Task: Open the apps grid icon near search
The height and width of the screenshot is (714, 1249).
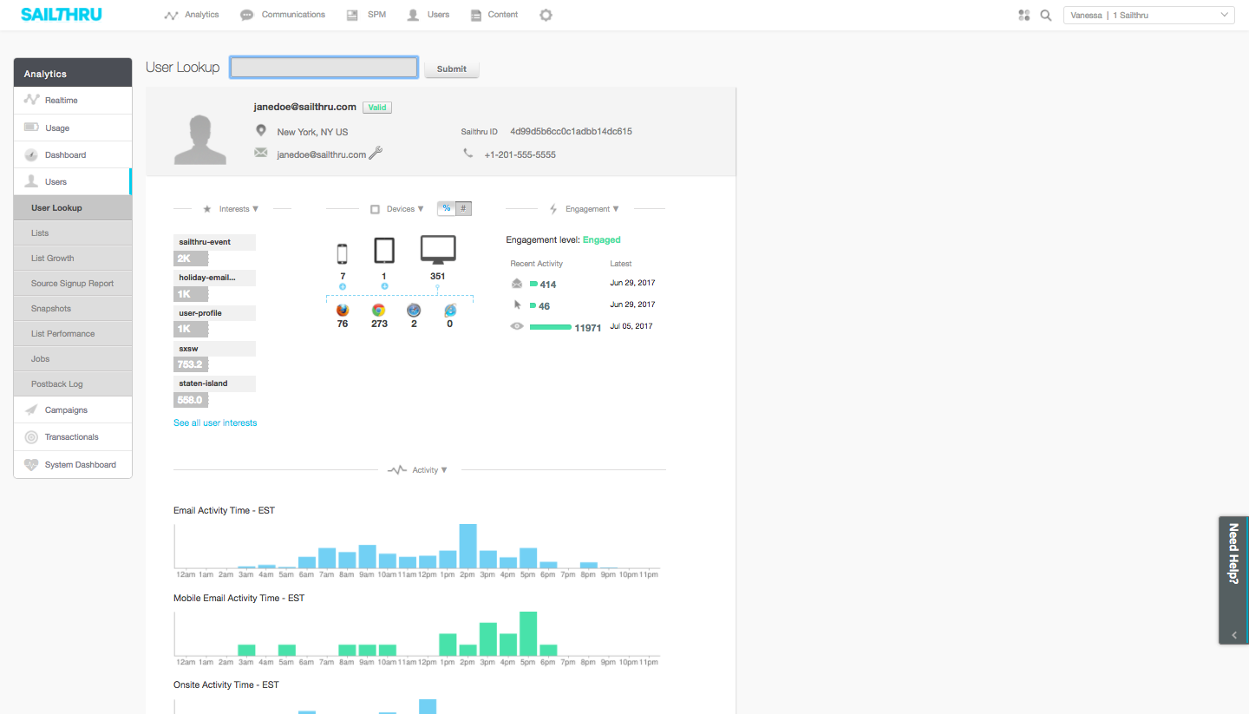Action: 1024,15
